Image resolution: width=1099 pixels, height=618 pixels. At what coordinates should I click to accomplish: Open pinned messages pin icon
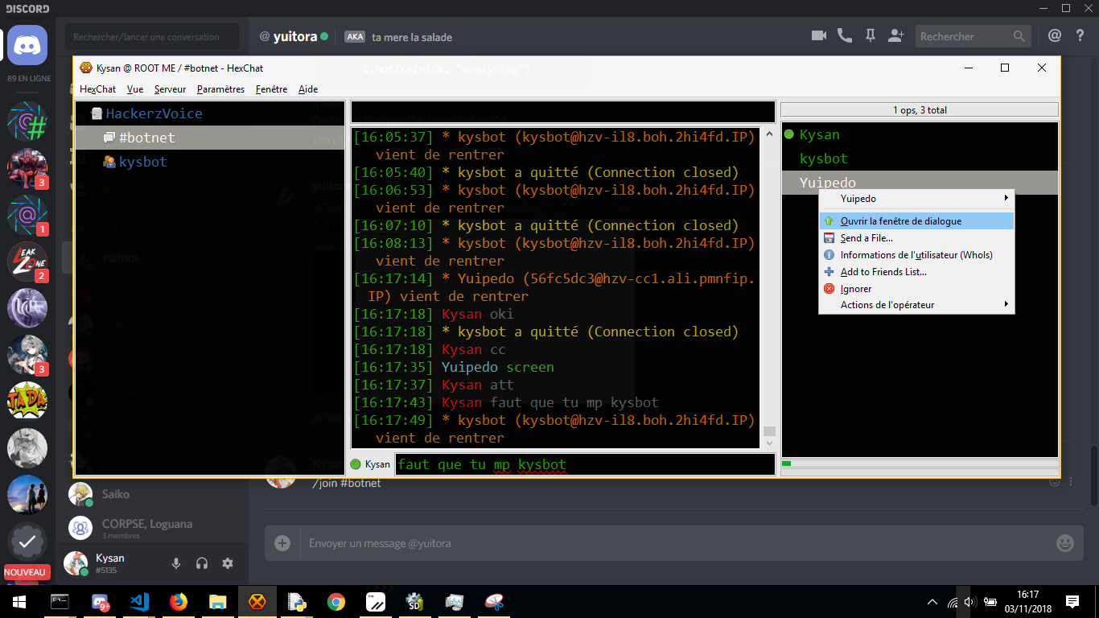[x=870, y=36]
